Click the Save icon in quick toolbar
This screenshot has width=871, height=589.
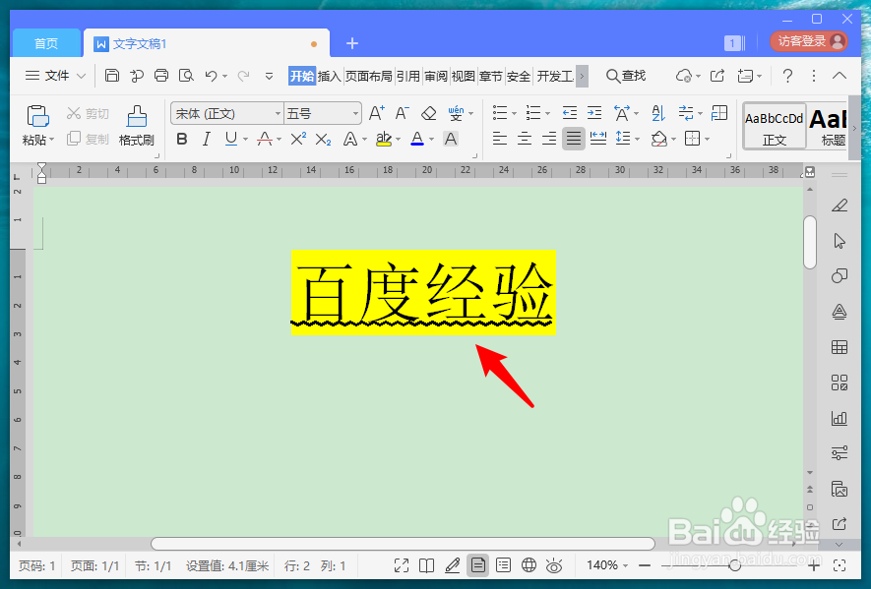click(x=112, y=76)
